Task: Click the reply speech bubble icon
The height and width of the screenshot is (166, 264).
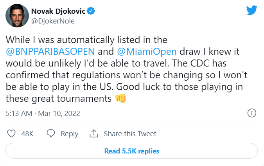Action: tap(51, 134)
